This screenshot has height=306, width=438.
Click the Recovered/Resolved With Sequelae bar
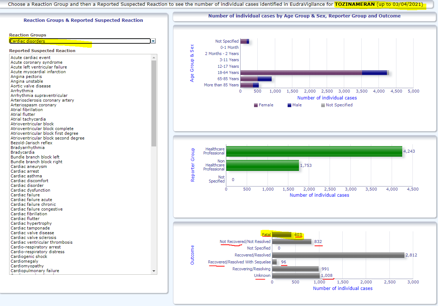[x=274, y=262]
